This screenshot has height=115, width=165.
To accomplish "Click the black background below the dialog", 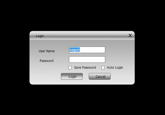I will coord(82,99).
